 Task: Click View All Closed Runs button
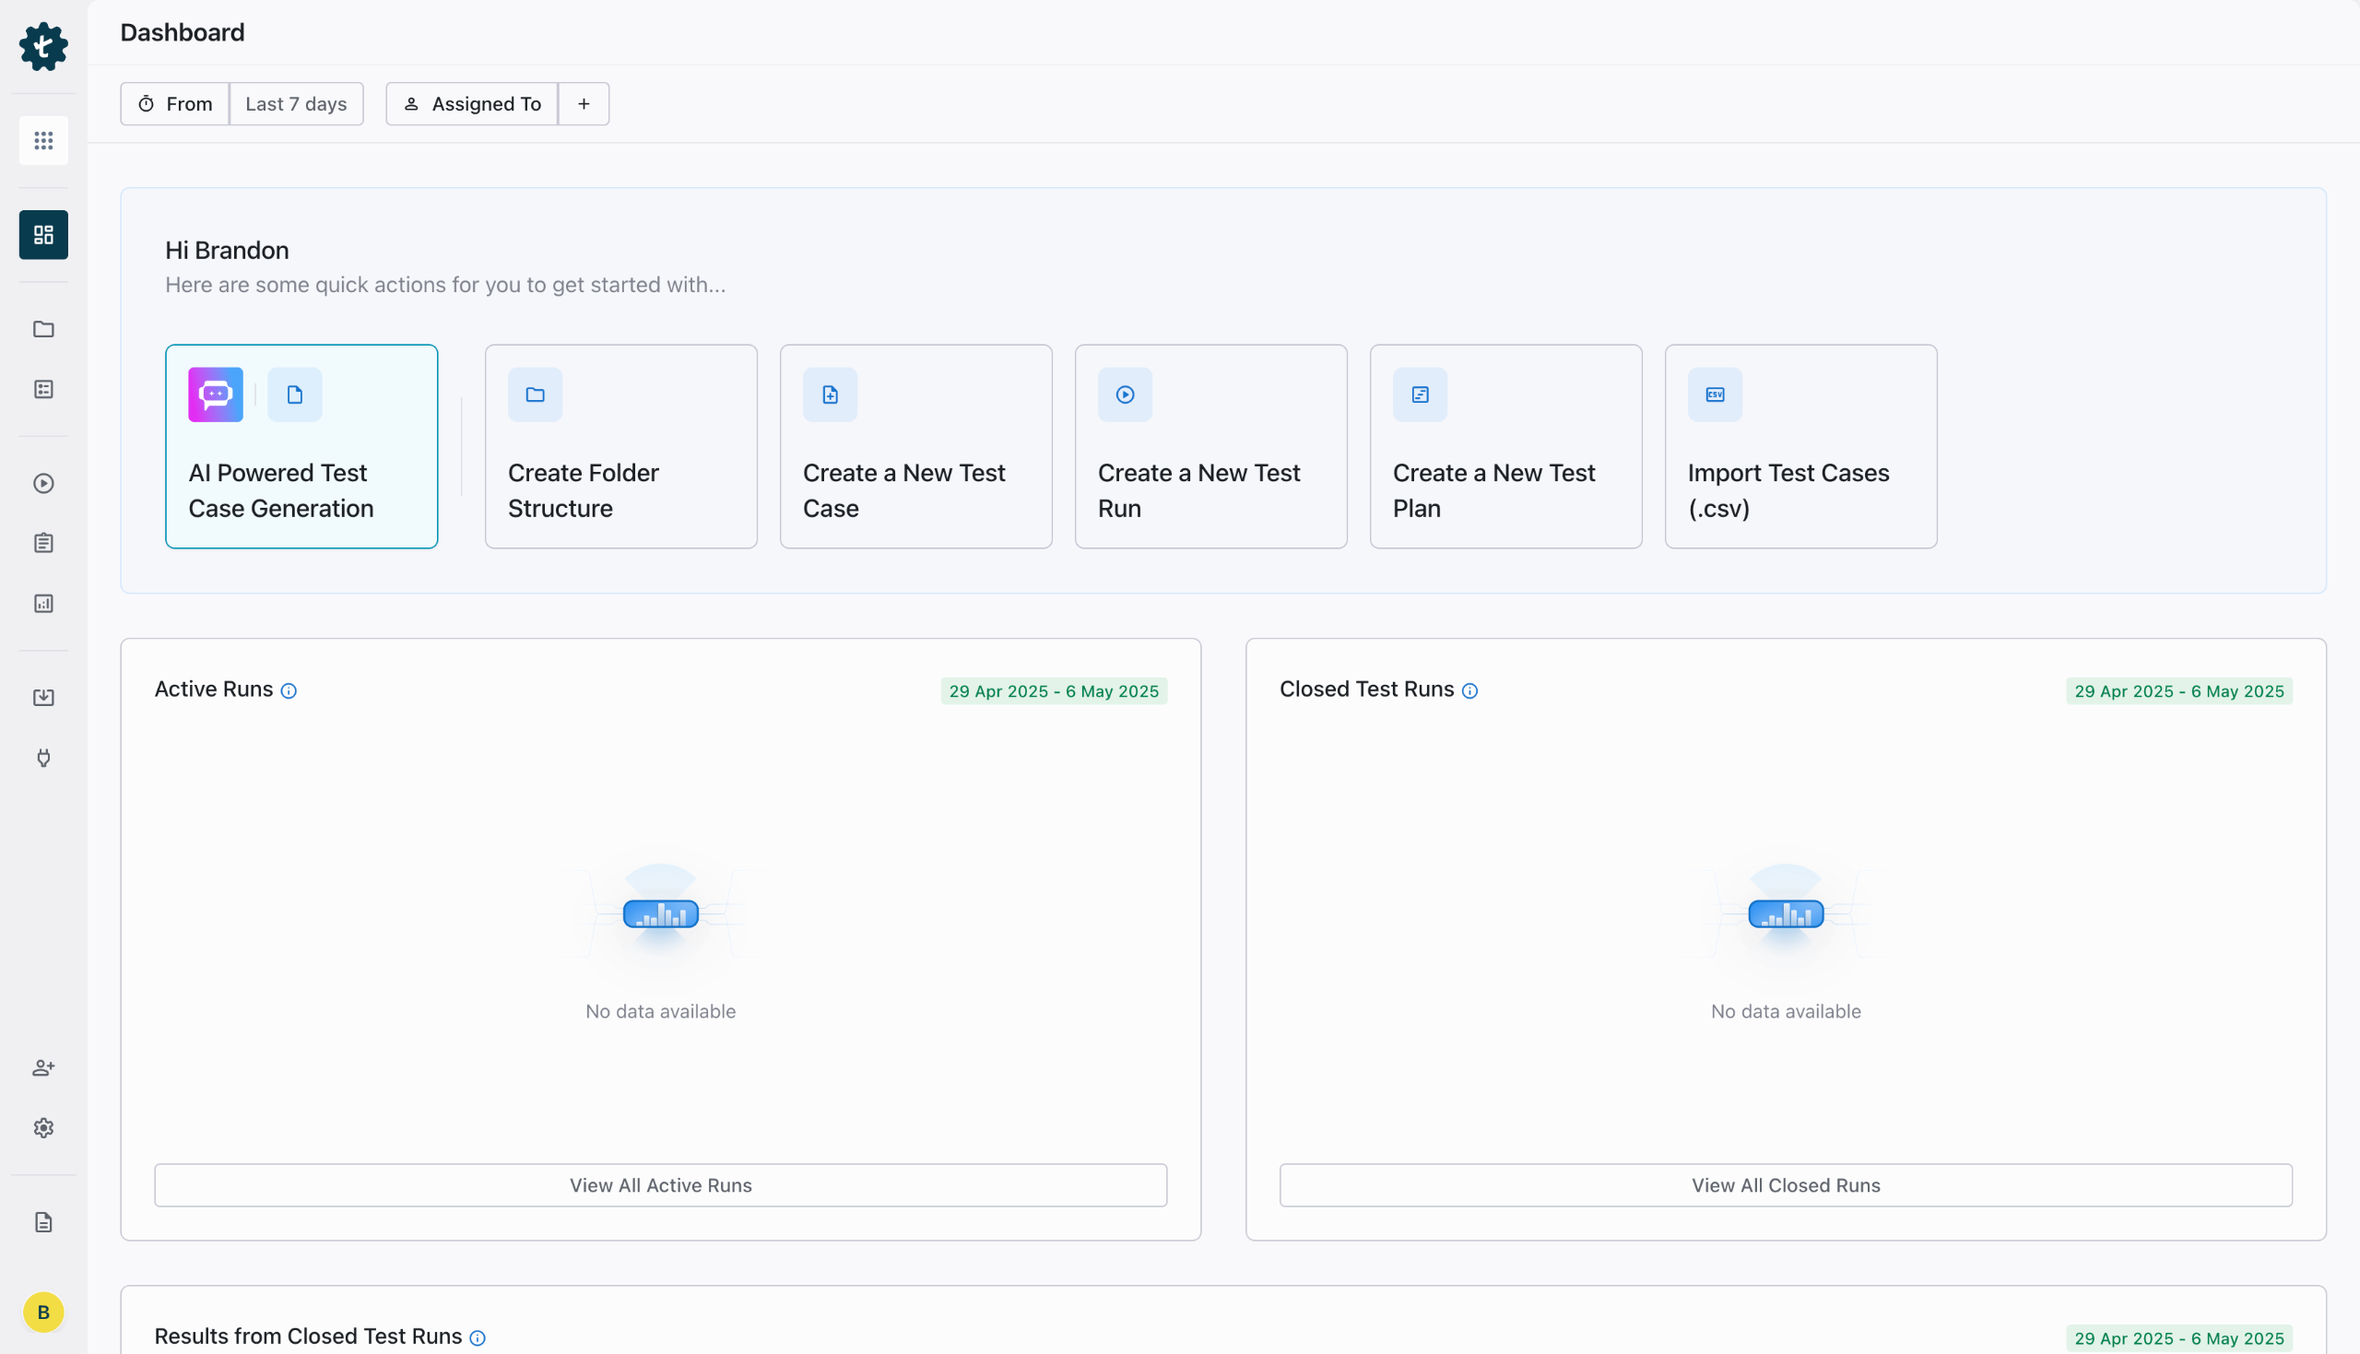(x=1786, y=1184)
